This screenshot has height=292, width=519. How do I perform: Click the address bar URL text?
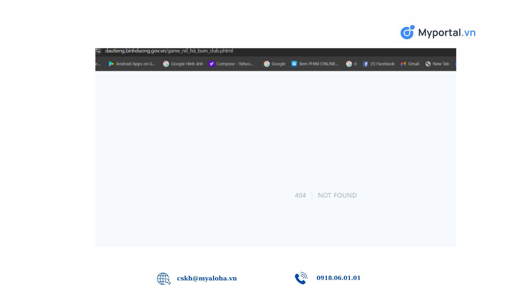[169, 51]
